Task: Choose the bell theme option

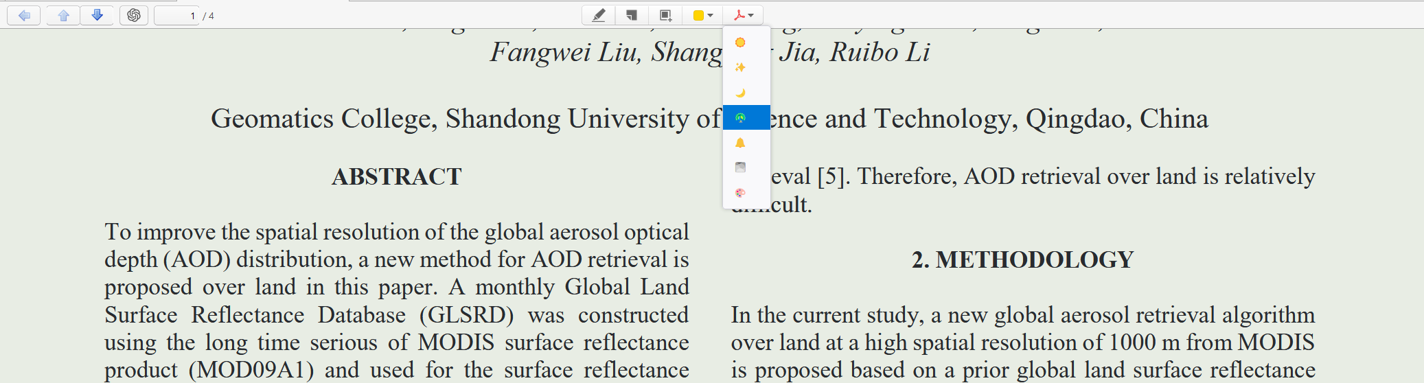Action: point(746,143)
